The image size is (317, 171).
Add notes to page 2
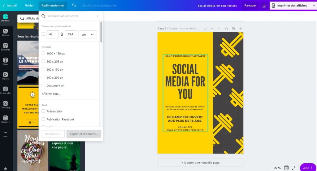(204, 28)
